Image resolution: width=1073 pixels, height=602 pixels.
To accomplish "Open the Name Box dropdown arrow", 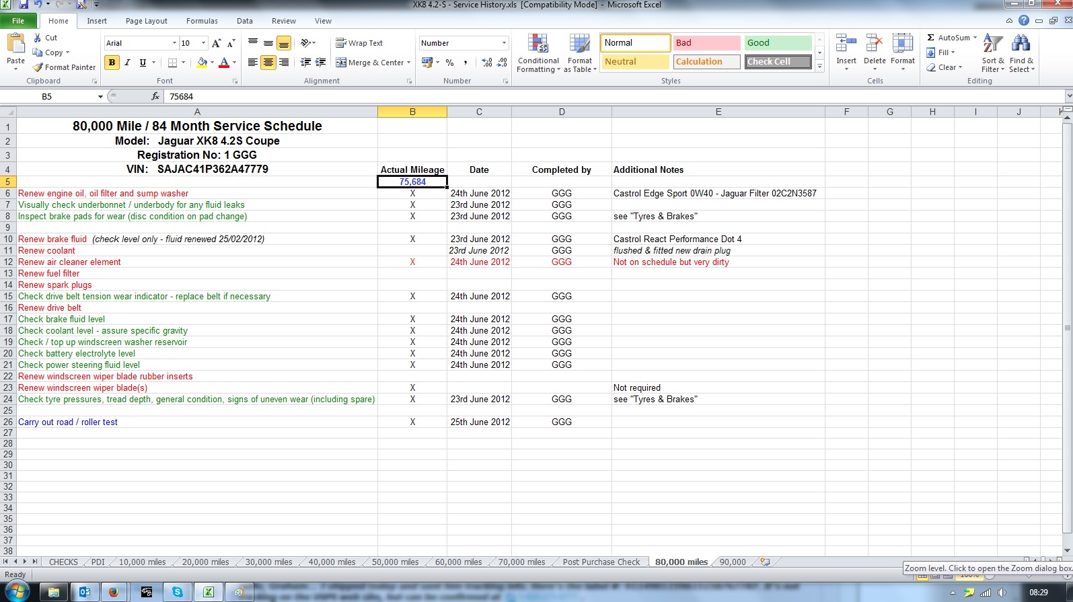I will (x=100, y=97).
